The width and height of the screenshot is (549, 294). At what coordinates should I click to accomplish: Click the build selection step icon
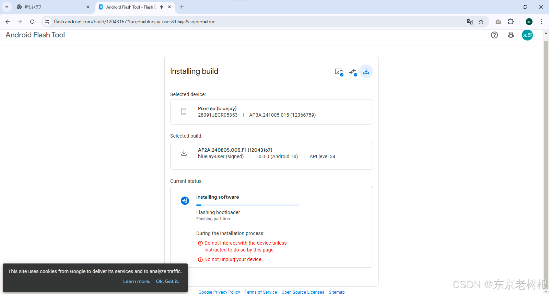pyautogui.click(x=353, y=72)
